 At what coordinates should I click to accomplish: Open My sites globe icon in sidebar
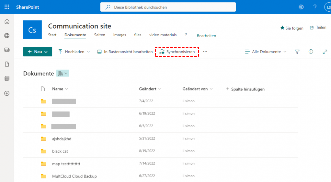(x=7, y=36)
